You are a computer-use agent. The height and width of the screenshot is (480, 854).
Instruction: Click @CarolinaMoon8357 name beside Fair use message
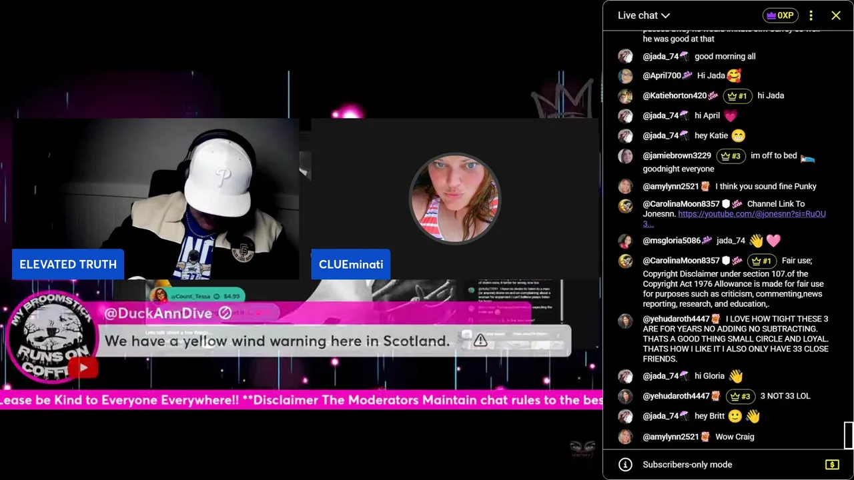tap(681, 261)
